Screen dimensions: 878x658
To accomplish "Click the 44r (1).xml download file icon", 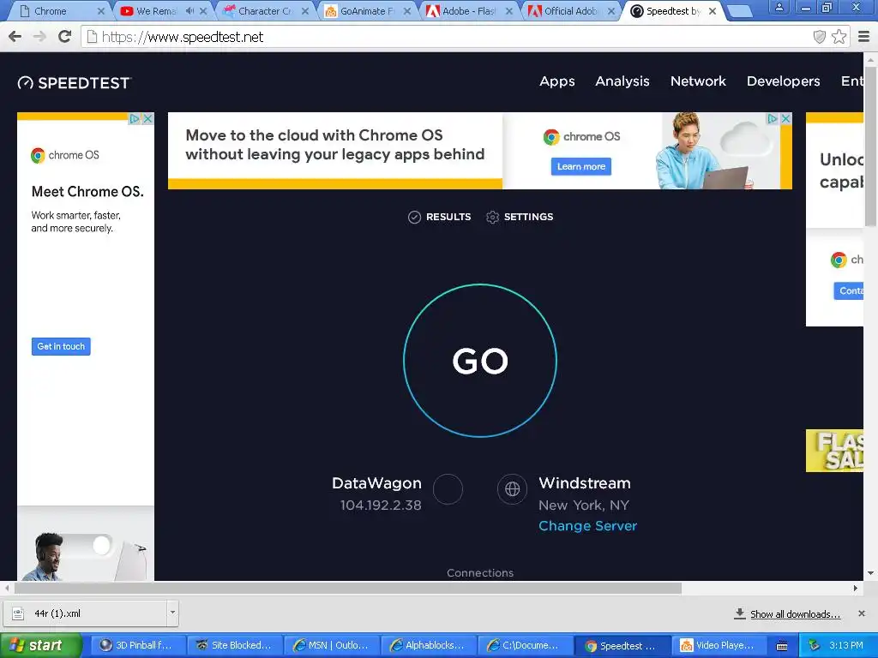I will click(x=18, y=613).
